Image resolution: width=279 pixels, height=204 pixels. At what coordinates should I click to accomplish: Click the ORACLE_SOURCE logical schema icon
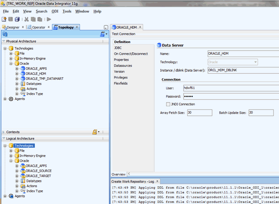(23, 171)
